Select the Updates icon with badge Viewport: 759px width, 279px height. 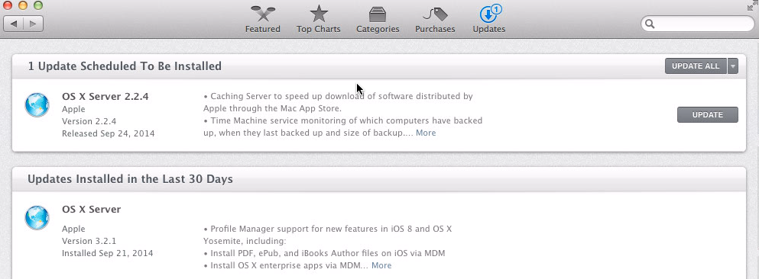click(489, 14)
